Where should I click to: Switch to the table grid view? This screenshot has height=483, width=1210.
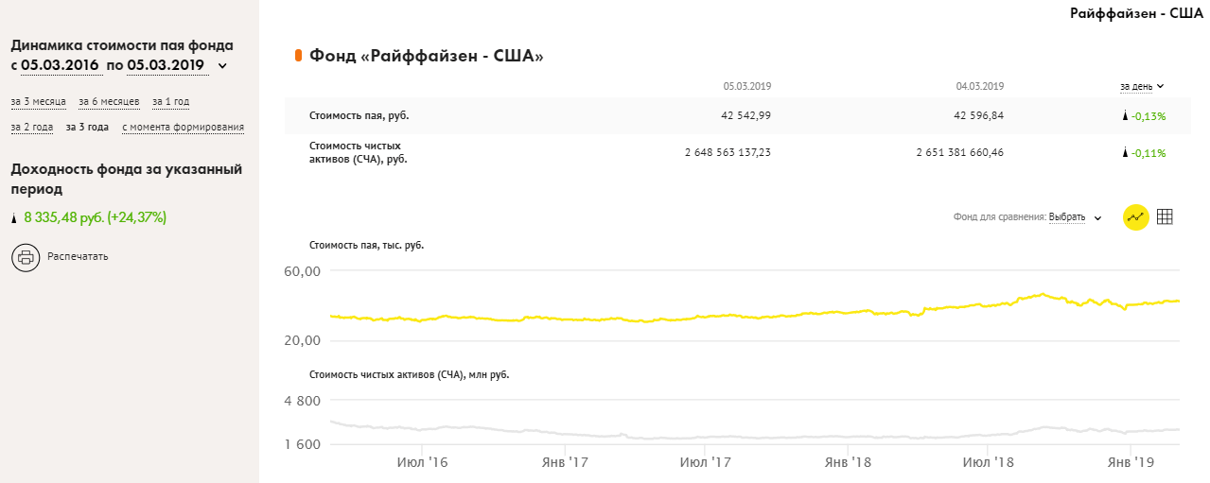1165,216
